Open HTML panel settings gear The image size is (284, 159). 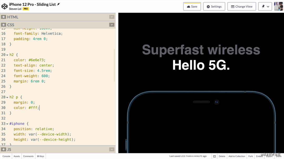3,17
